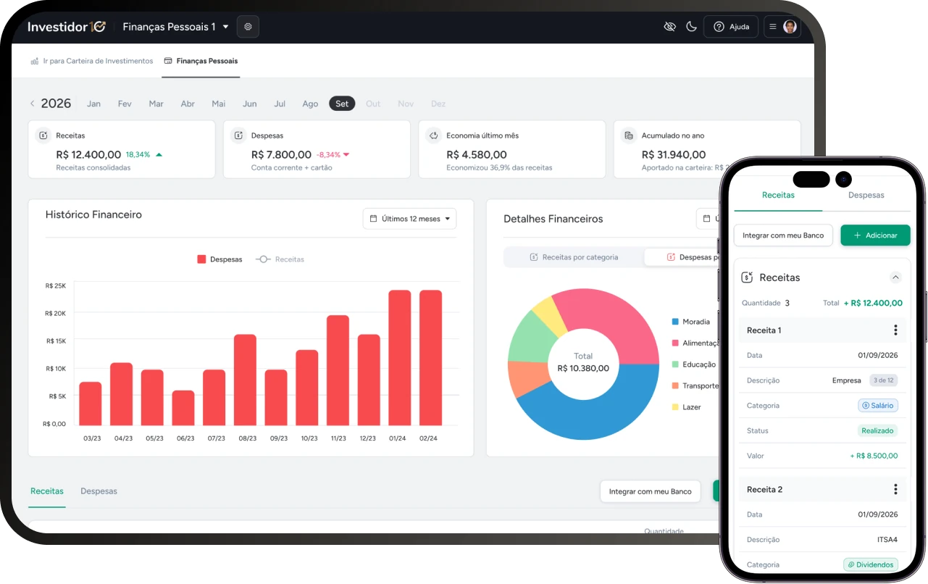Click the Despesas card icon

[x=238, y=135]
